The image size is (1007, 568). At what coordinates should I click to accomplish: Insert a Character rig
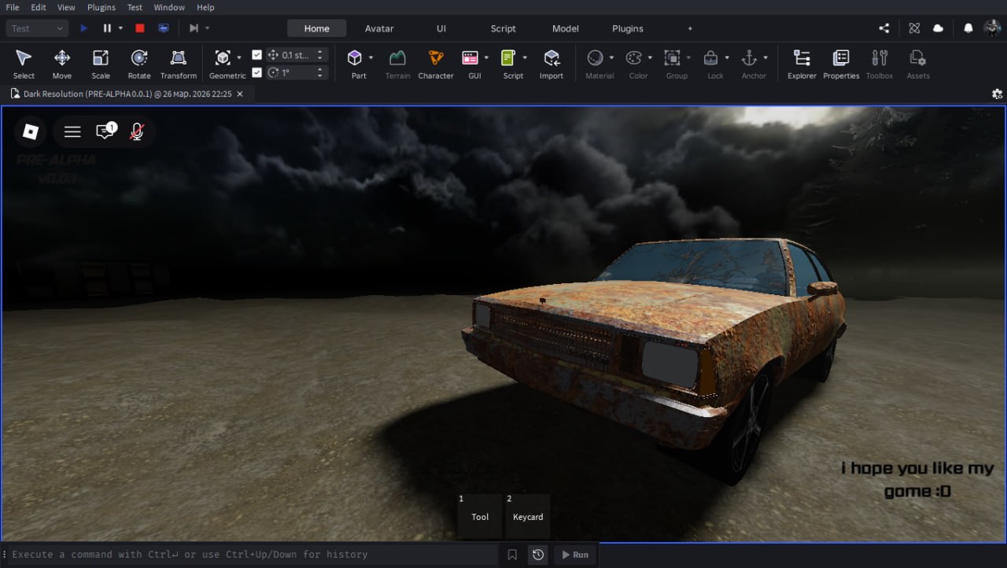coord(435,64)
